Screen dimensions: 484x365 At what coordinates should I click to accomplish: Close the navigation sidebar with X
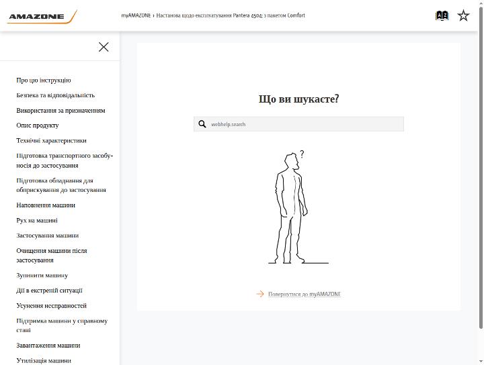click(104, 47)
